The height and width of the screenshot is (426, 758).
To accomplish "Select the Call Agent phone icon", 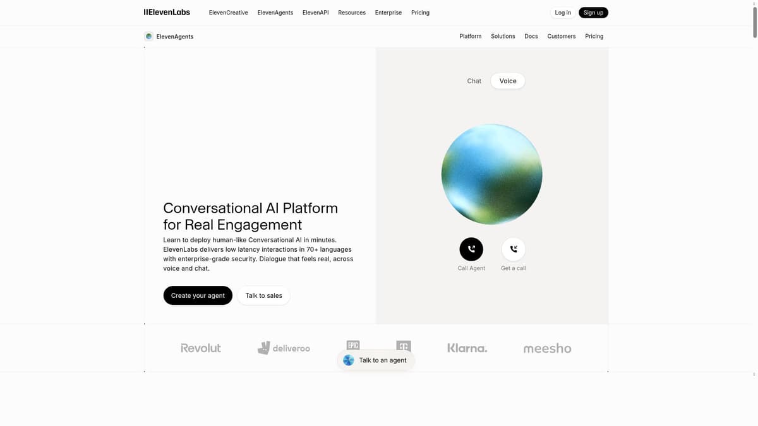I will coord(471,249).
